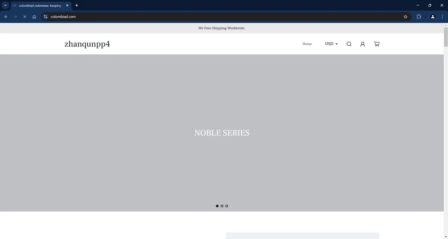Open the browser profile icon
Image resolution: width=448 pixels, height=239 pixels.
432,17
